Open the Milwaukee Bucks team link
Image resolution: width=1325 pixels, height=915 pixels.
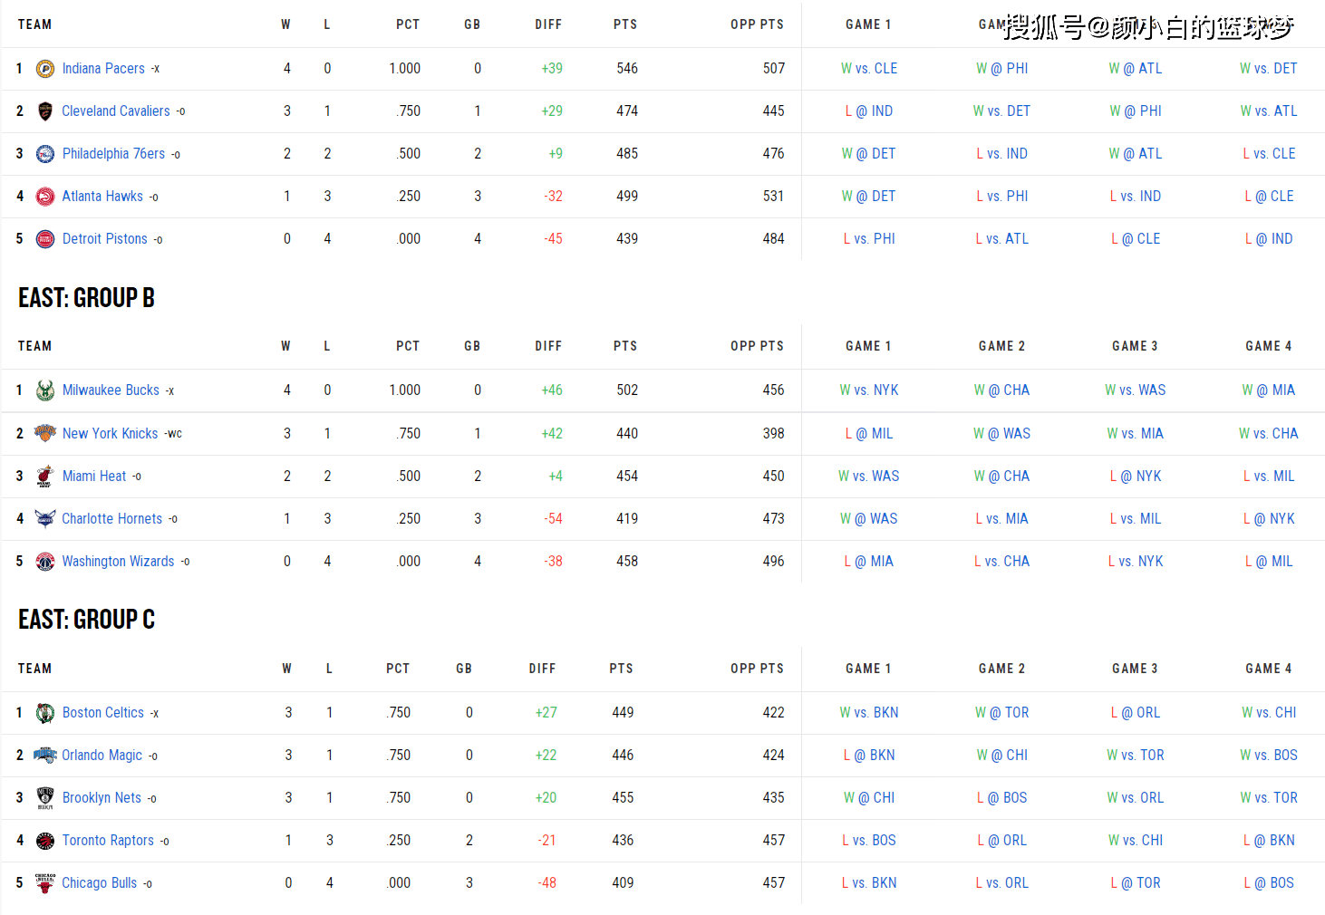click(111, 390)
